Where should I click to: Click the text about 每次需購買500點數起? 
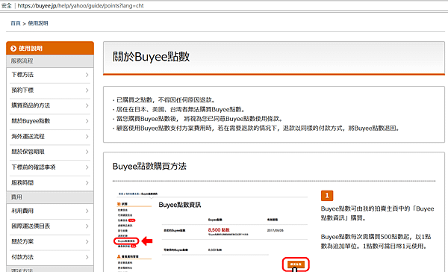pyautogui.click(x=376, y=241)
